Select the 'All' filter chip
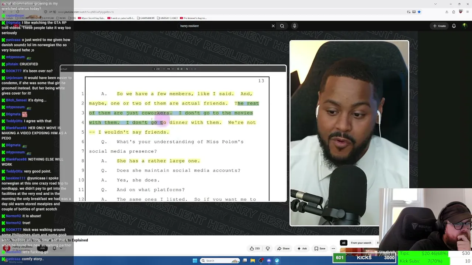The height and width of the screenshot is (265, 472). (x=343, y=243)
